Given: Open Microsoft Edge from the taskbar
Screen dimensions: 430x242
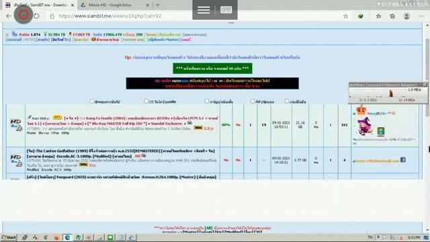Looking at the screenshot, I should (x=67, y=237).
